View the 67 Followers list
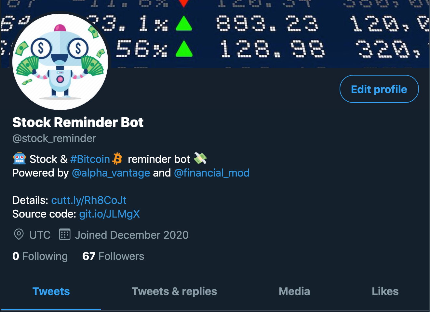This screenshot has width=430, height=312. 113,256
